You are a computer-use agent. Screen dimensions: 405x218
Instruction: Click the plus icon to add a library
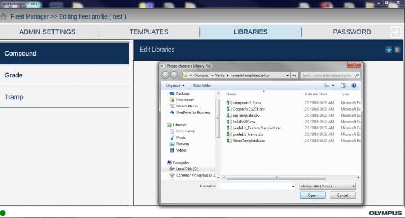389,50
